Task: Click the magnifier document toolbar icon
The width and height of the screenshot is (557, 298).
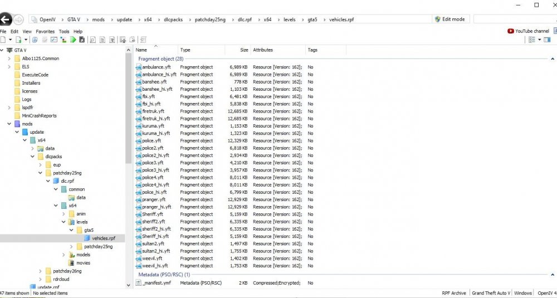Action: coord(92,40)
